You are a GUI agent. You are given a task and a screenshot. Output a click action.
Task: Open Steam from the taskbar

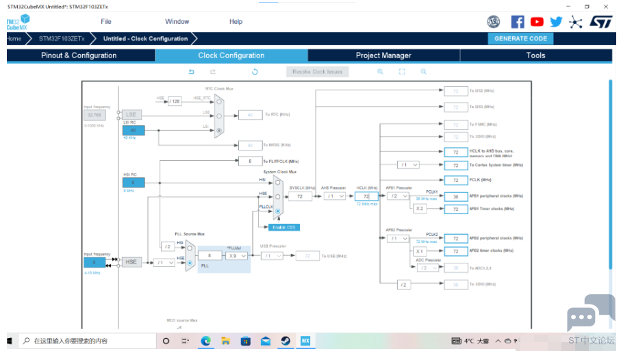(x=286, y=341)
